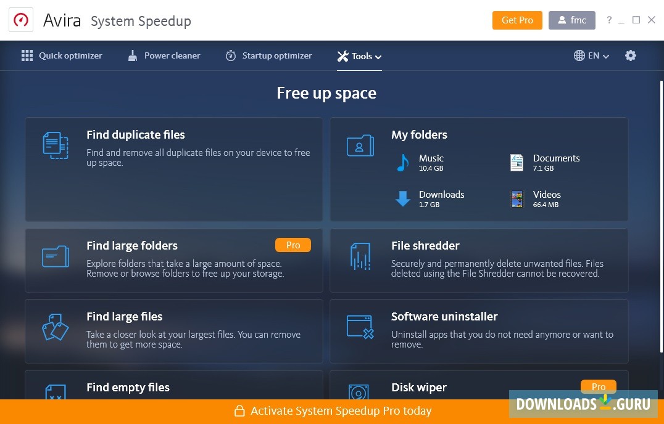Click the Software uninstaller icon
This screenshot has width=664, height=424.
[360, 327]
